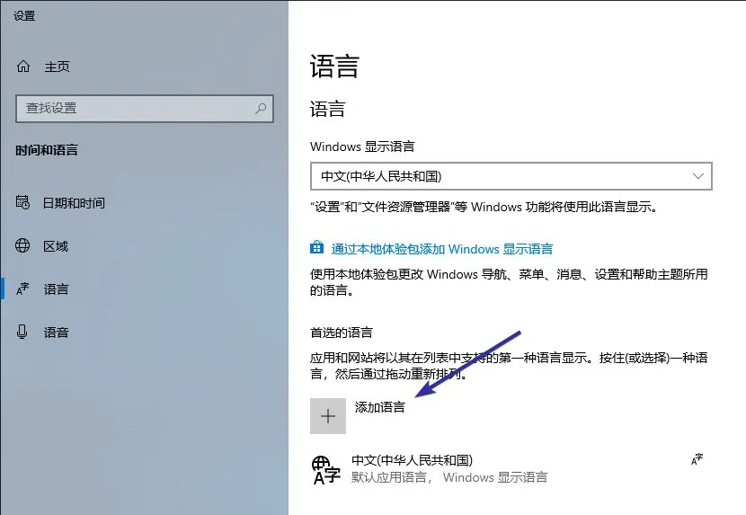Click the home icon beside 主页
Image resolution: width=746 pixels, height=515 pixels.
(x=23, y=67)
